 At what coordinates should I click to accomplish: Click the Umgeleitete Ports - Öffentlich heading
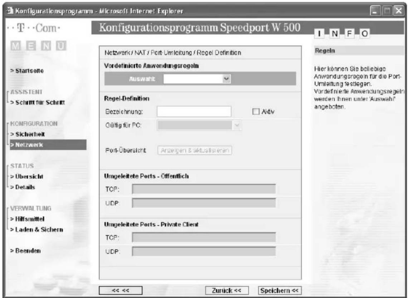tap(146, 176)
